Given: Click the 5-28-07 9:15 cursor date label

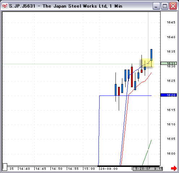Looking at the screenshot, I should [x=148, y=169].
